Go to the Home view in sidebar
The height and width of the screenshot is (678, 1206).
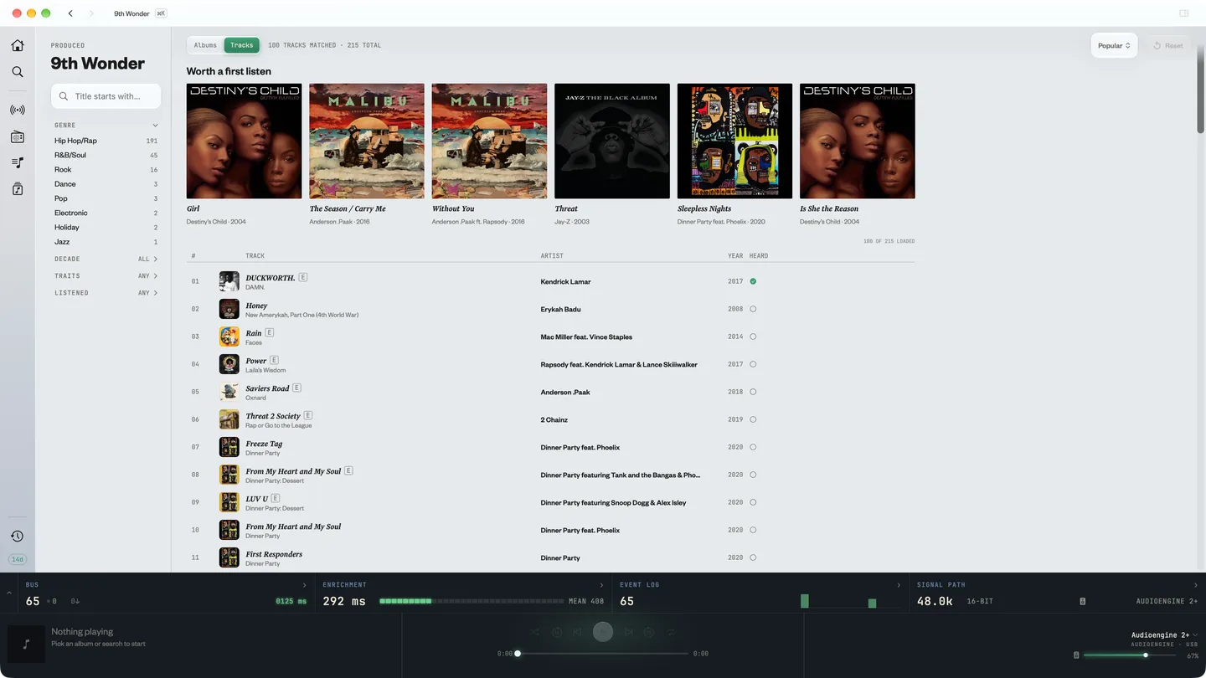click(x=18, y=45)
